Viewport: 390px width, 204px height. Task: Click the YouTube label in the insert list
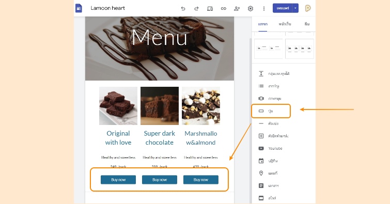click(x=275, y=148)
